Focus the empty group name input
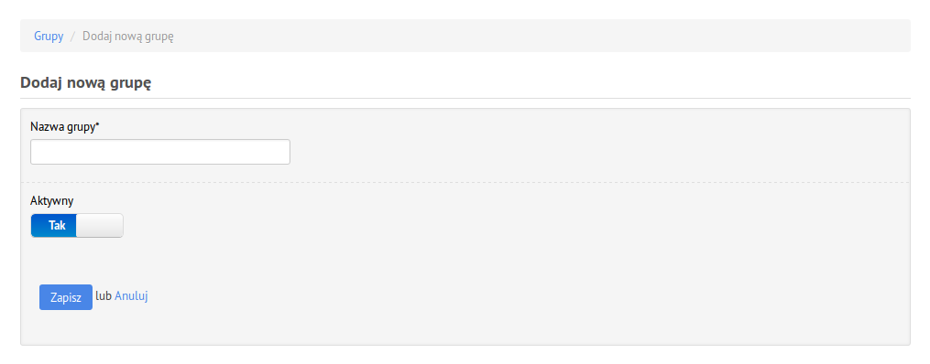 click(x=160, y=152)
